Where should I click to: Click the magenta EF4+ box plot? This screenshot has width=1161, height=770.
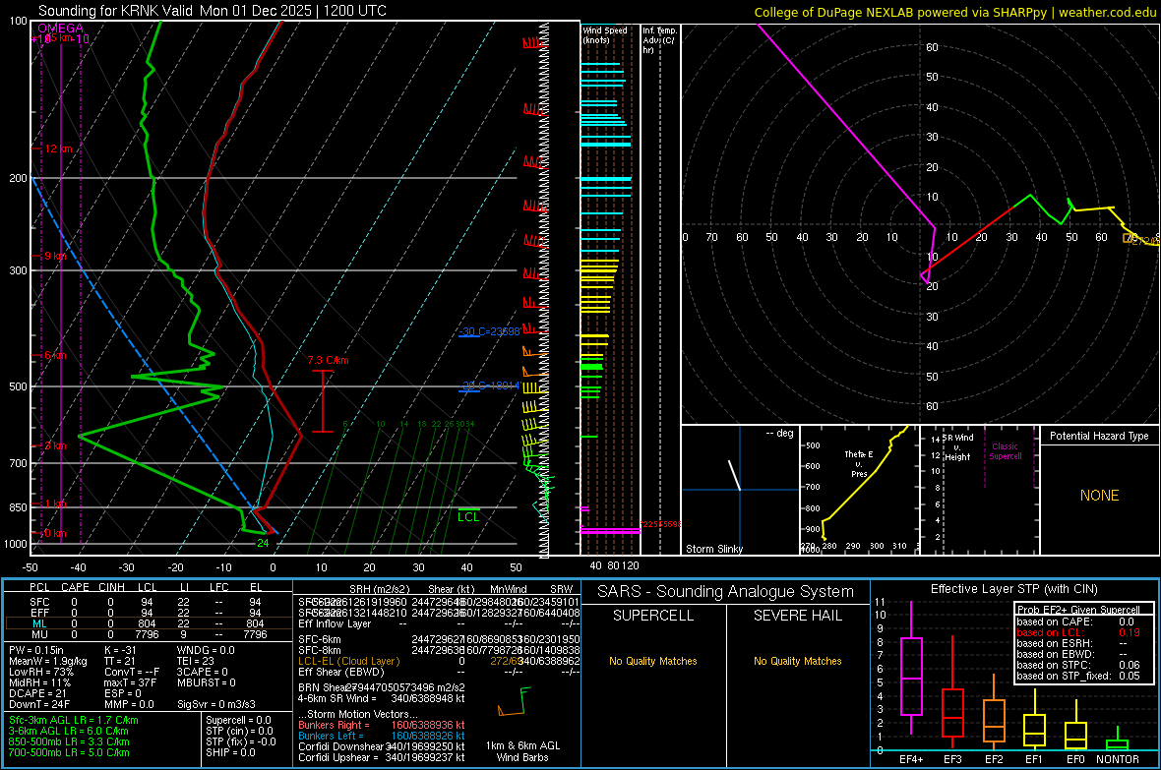click(911, 676)
